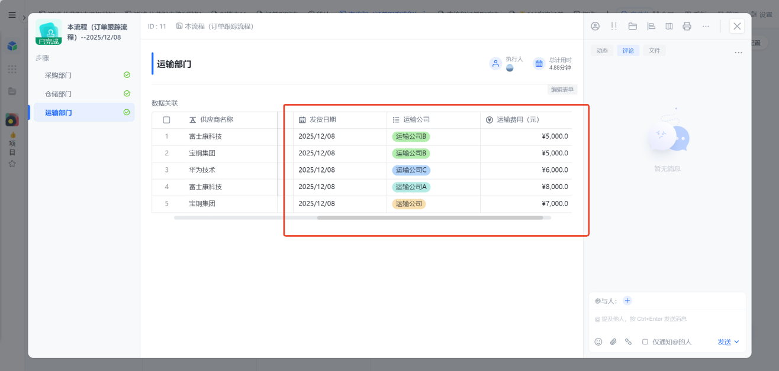
Task: Click the 编辑表单 button
Action: click(x=562, y=90)
